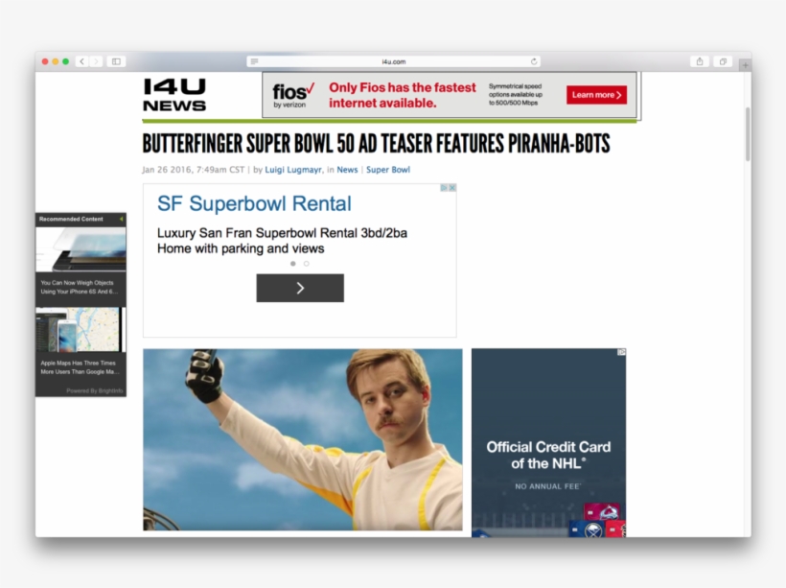
Task: Collapse the Recommended Content panel arrow
Action: pyautogui.click(x=121, y=220)
